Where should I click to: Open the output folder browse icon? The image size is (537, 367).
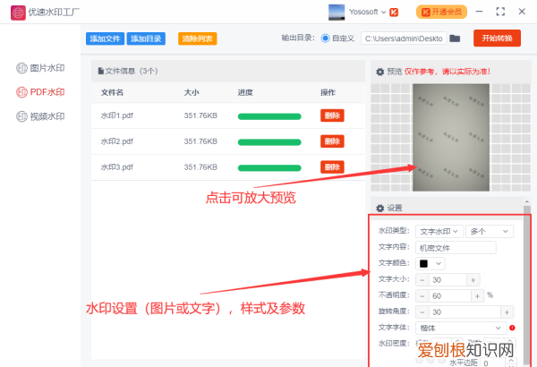(x=455, y=38)
